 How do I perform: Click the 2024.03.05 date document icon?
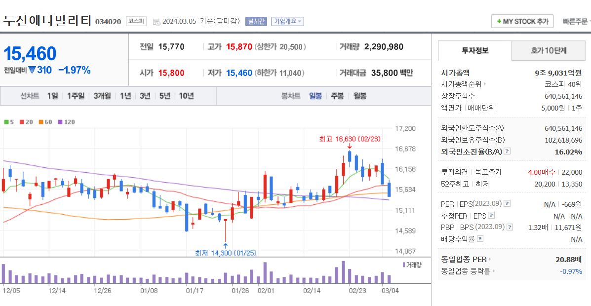157,22
